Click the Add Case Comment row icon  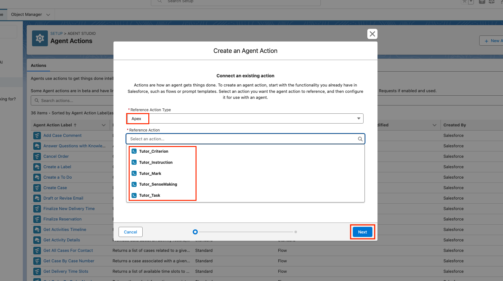(37, 136)
